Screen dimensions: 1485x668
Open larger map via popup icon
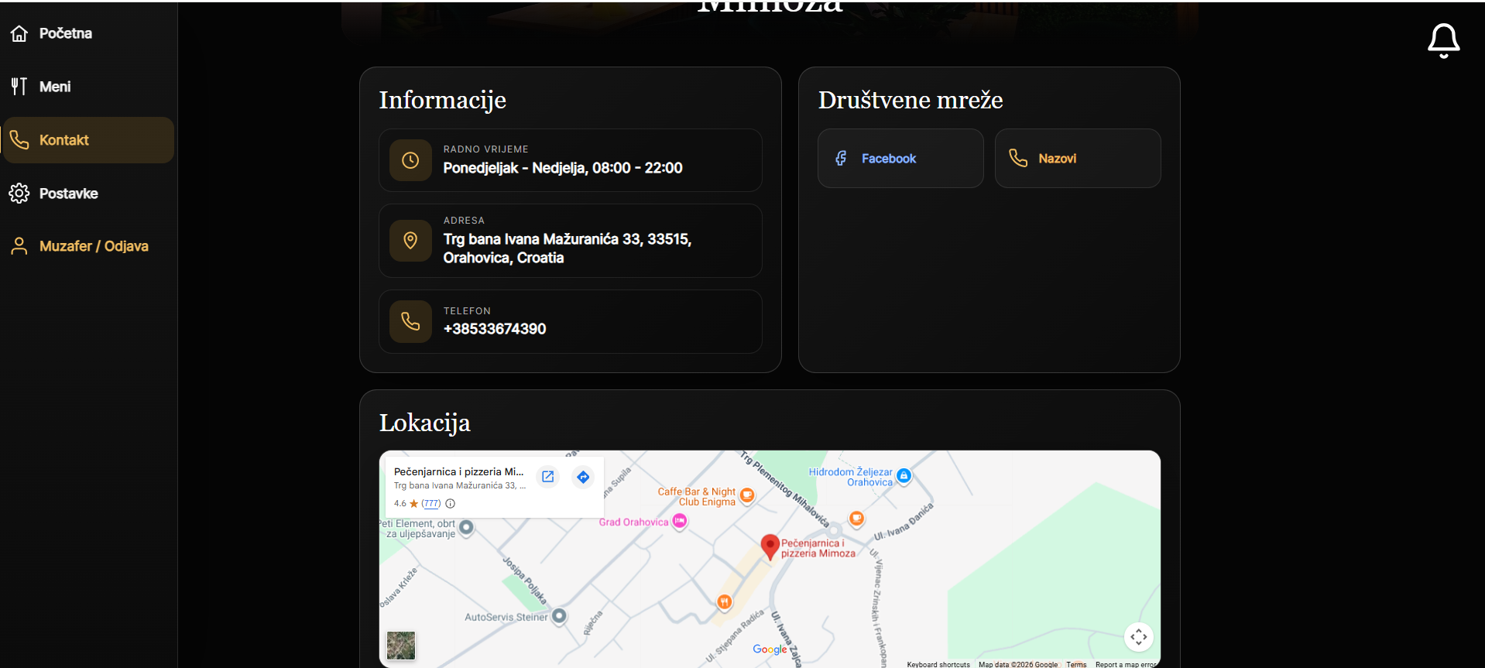pyautogui.click(x=547, y=477)
